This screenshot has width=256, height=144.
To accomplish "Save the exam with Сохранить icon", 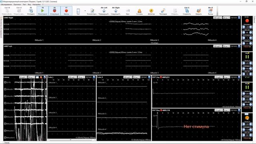I will point(187,11).
